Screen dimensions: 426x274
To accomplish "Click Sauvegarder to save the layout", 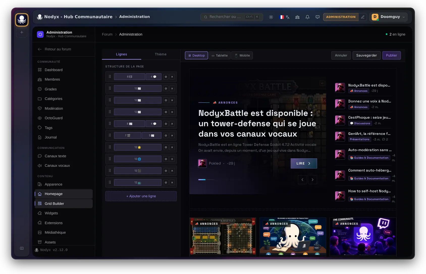I will (366, 55).
